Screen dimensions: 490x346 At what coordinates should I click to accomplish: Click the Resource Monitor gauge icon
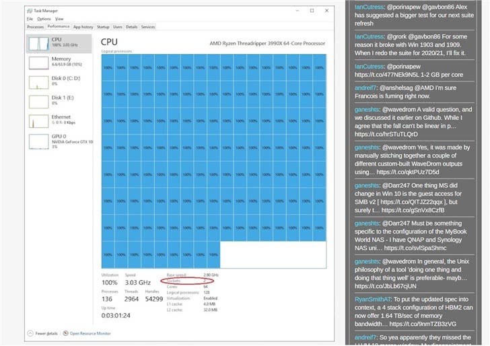point(65,333)
